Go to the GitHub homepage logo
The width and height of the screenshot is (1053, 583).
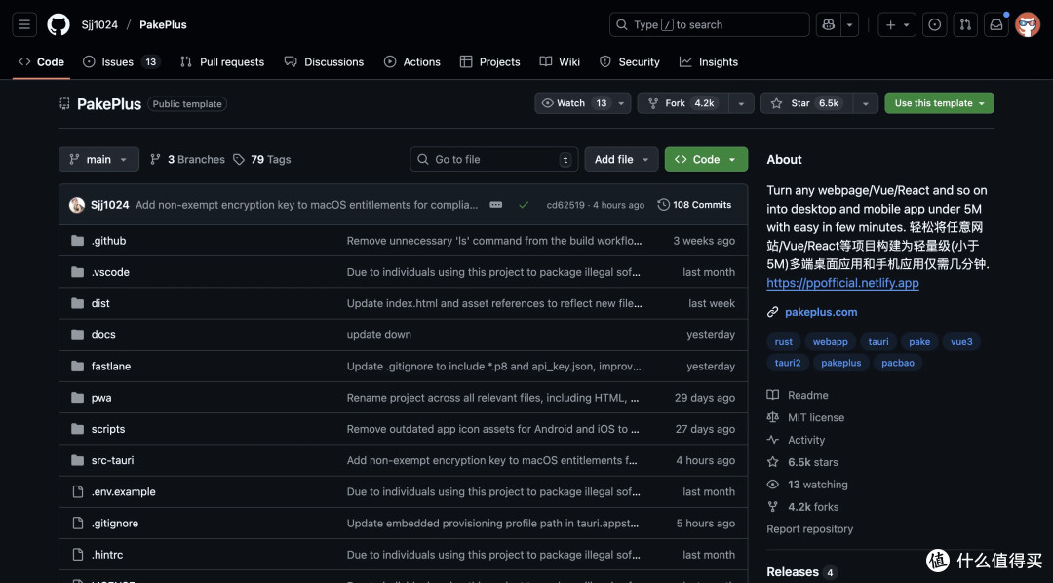[58, 24]
